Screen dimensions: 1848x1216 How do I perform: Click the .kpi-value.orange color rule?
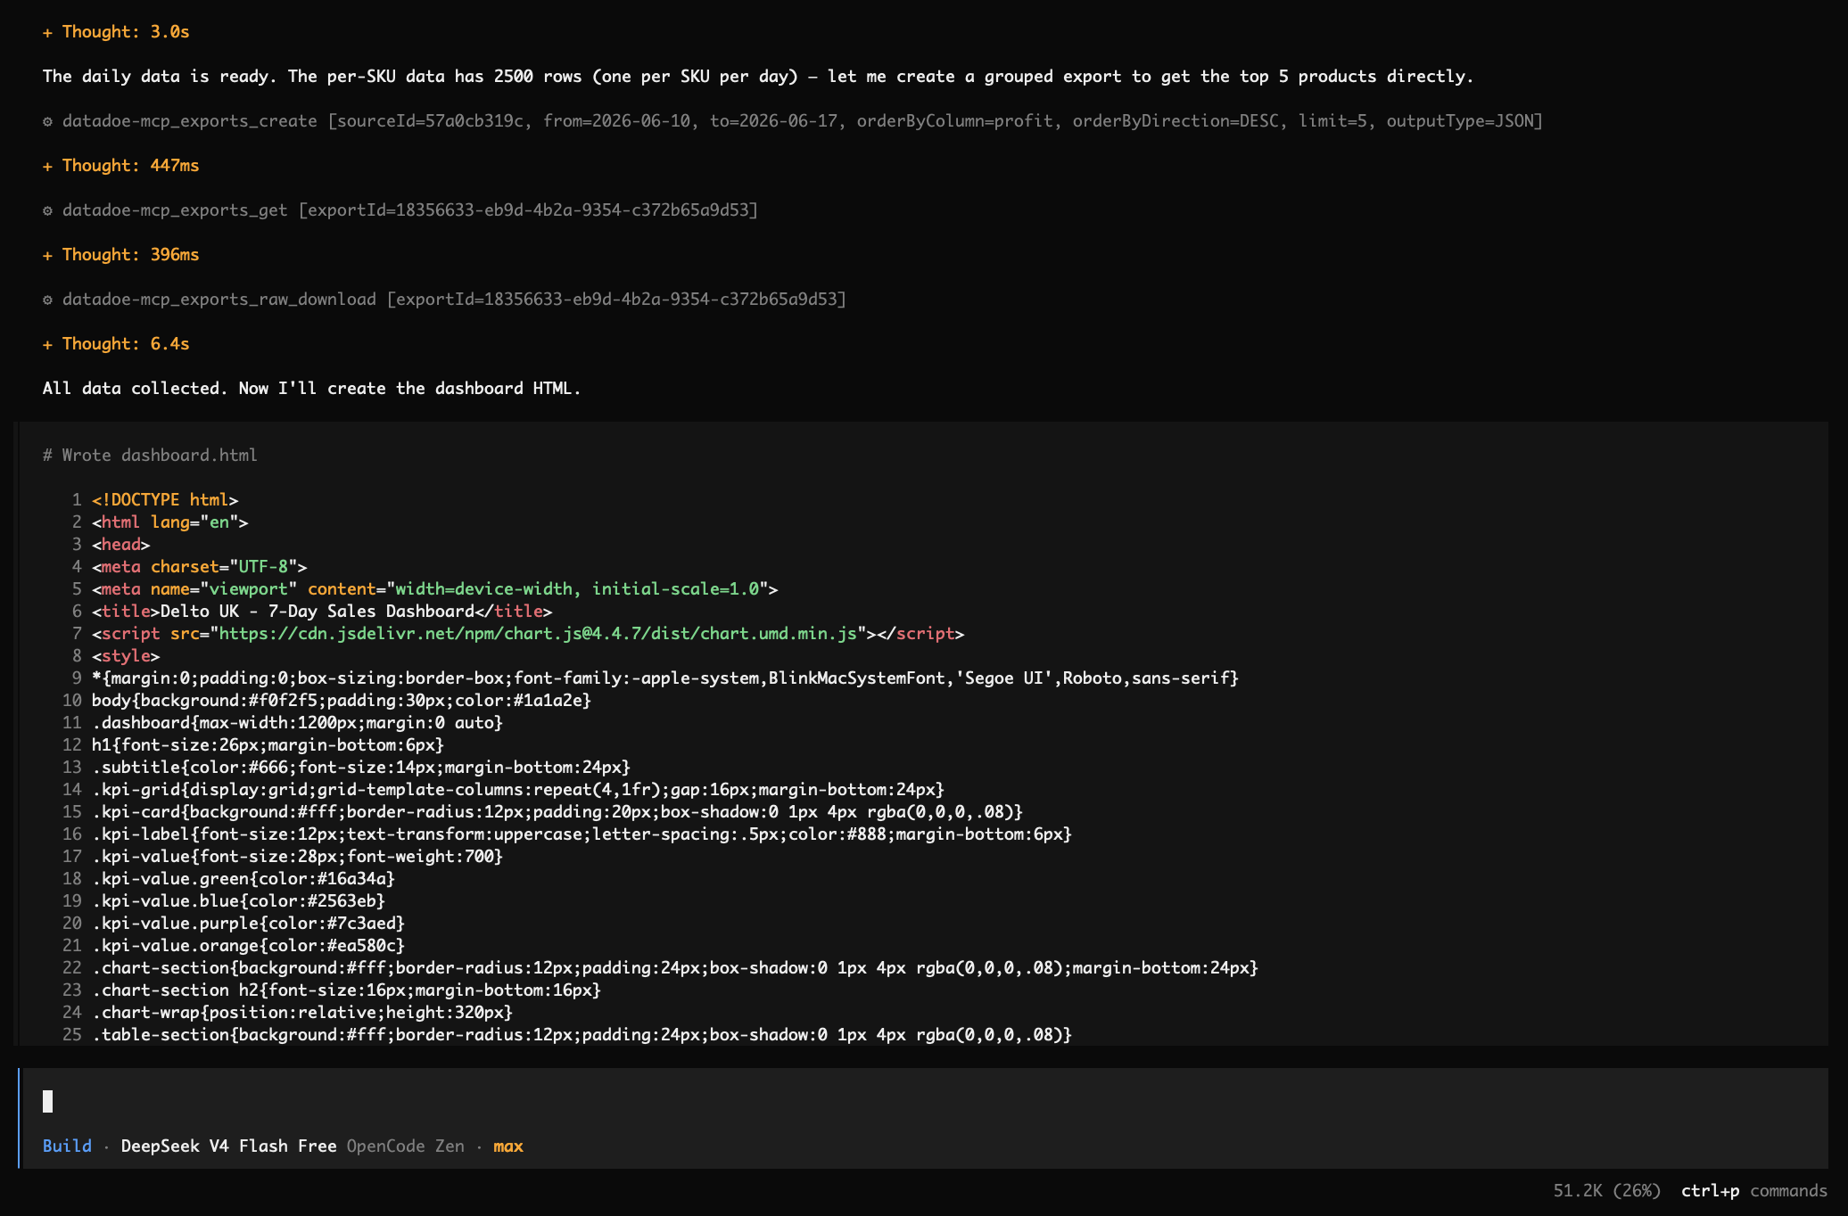click(x=248, y=946)
